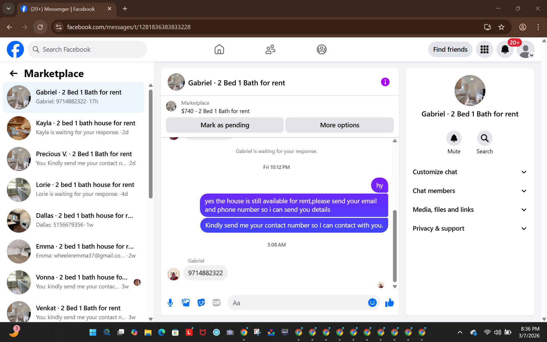Screen dimensions: 547x342
Task: Click the Aa message input field
Action: pos(298,303)
